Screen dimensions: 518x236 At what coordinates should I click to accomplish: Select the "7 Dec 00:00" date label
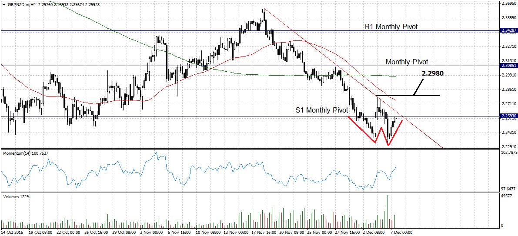point(401,233)
